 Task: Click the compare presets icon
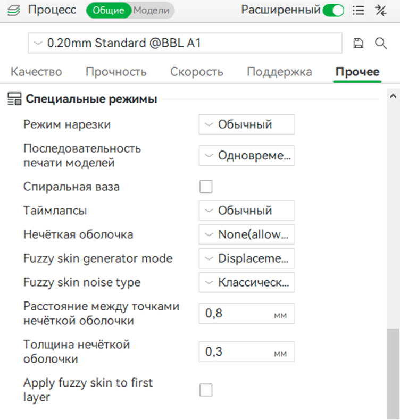pos(380,11)
